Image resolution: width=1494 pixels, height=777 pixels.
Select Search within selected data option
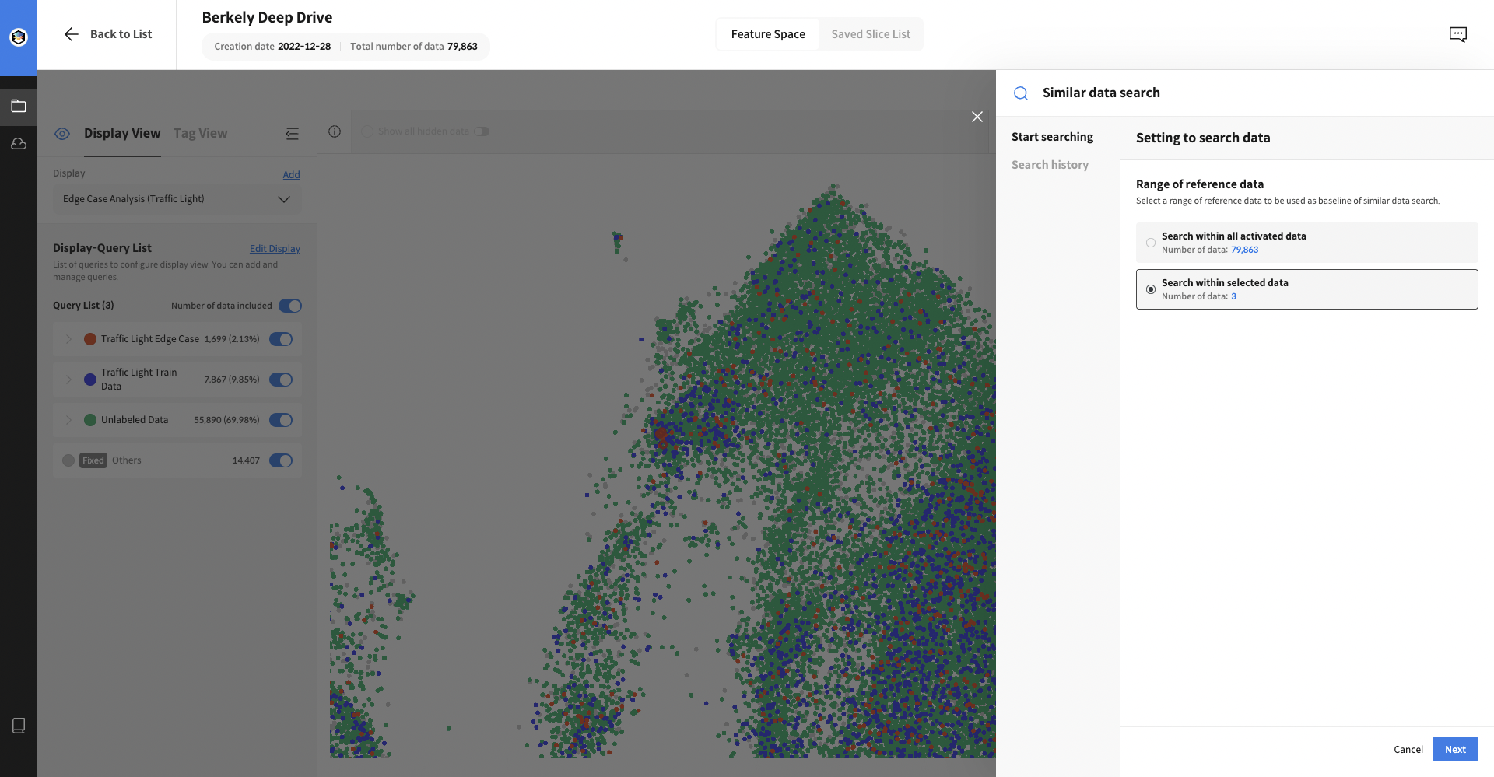1306,289
